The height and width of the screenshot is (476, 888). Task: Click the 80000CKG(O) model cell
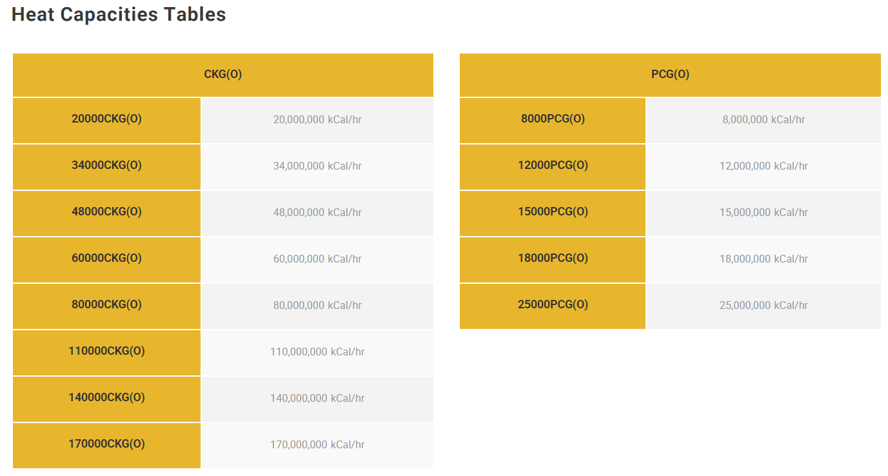pyautogui.click(x=106, y=306)
